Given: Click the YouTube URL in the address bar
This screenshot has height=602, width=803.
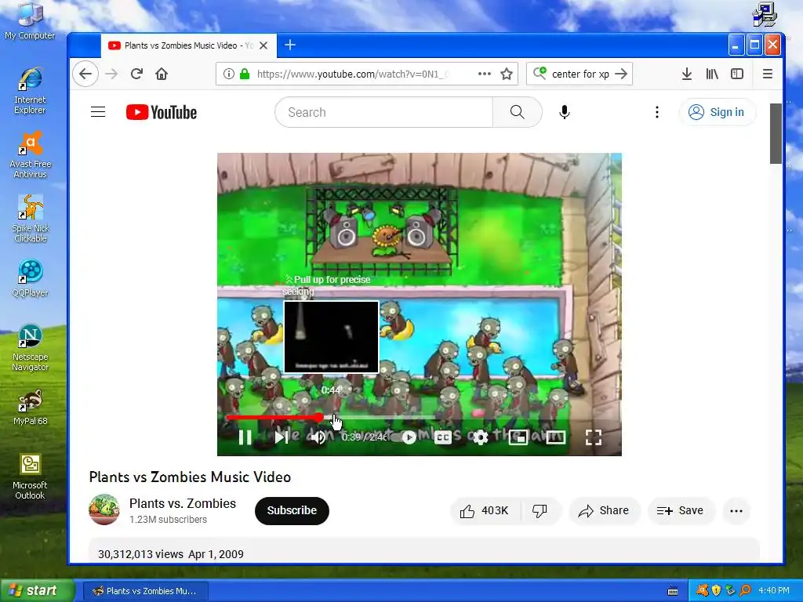Looking at the screenshot, I should coord(354,74).
